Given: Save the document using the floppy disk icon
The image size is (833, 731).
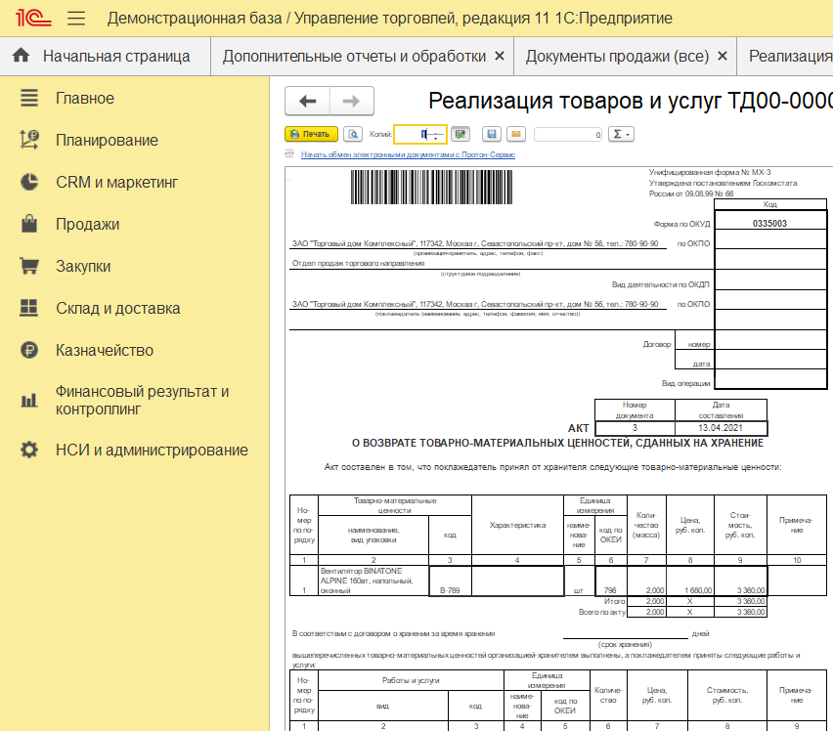Looking at the screenshot, I should pos(492,134).
